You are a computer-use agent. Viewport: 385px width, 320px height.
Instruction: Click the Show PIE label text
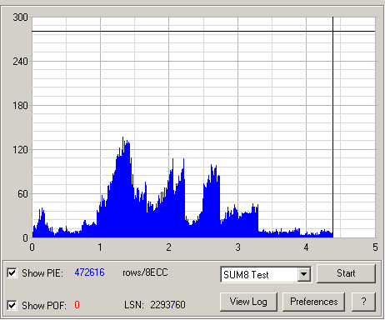(42, 273)
